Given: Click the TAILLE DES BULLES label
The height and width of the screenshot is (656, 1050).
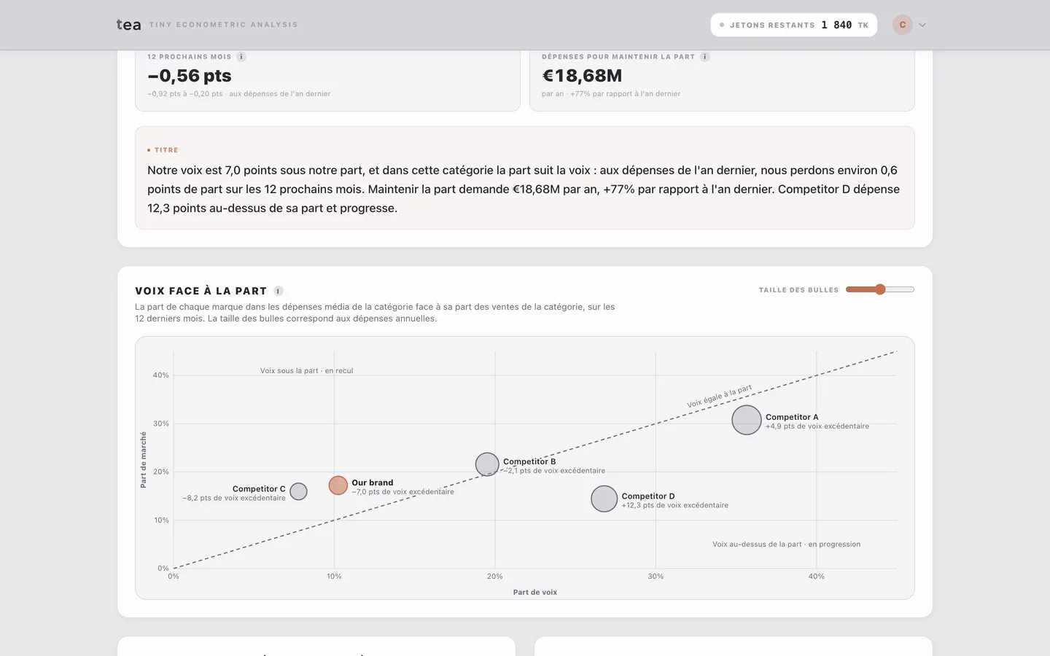Looking at the screenshot, I should 798,290.
